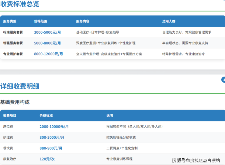Select the 增强服务套餐 row label
Viewport: 225px width, 165px height.
point(13,43)
